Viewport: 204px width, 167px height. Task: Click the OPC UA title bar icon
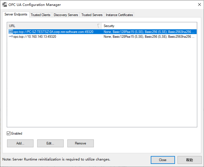pos(5,5)
